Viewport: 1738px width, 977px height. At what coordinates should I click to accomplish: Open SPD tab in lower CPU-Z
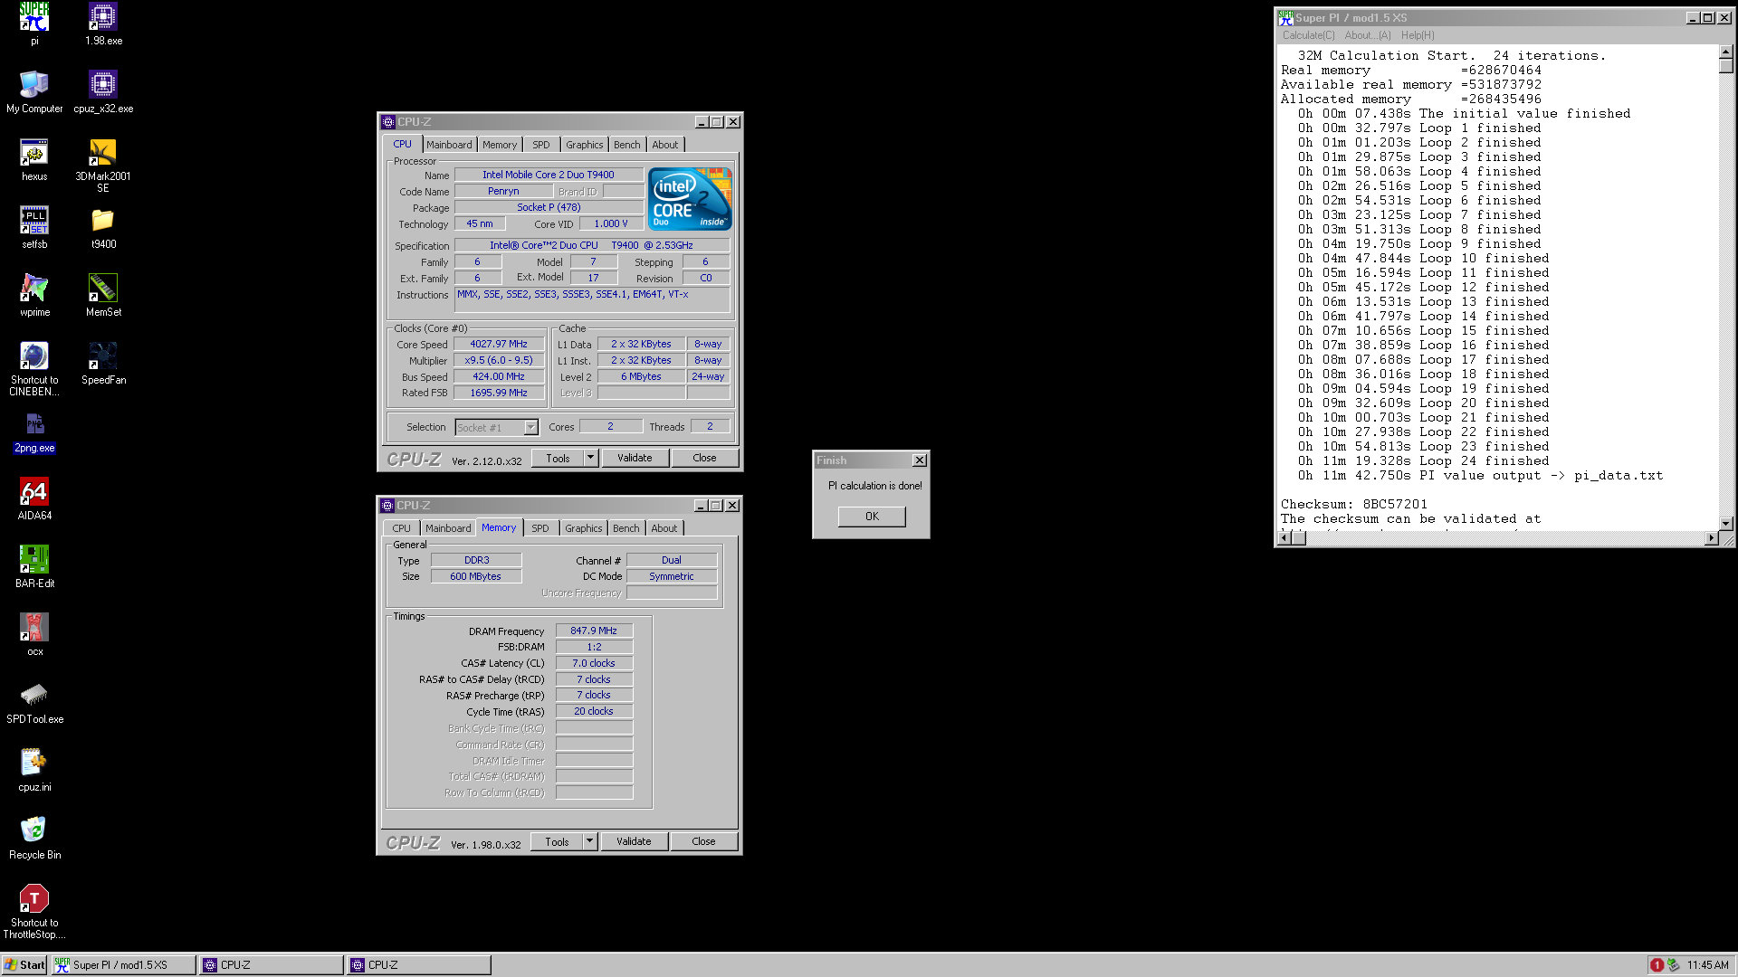tap(540, 528)
